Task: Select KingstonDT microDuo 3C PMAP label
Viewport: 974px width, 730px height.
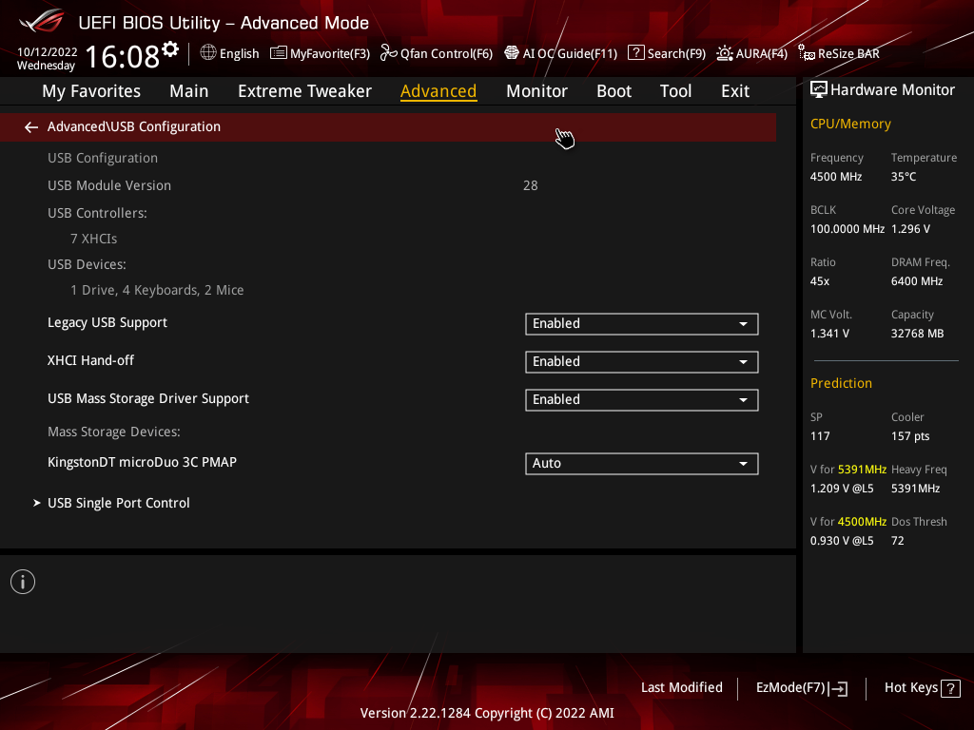Action: 143,463
